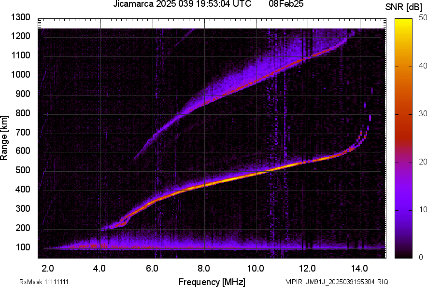Click the 700 range tick label
The height and width of the screenshot is (287, 427).
point(23,132)
